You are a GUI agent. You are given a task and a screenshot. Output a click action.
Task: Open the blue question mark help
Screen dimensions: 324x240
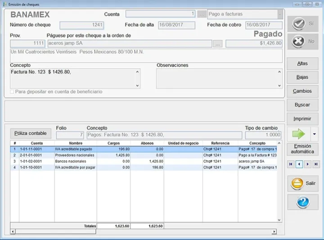(302, 202)
